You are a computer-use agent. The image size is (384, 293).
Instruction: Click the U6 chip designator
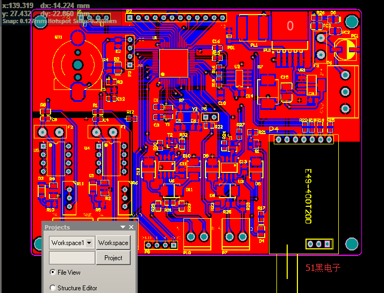tap(172, 181)
